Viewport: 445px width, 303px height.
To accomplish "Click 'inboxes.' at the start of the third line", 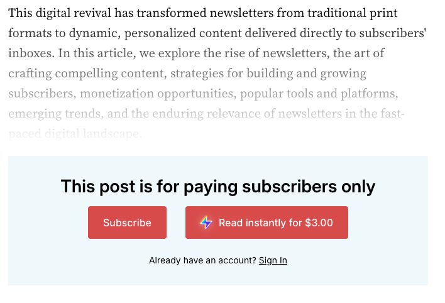I will 31,53.
